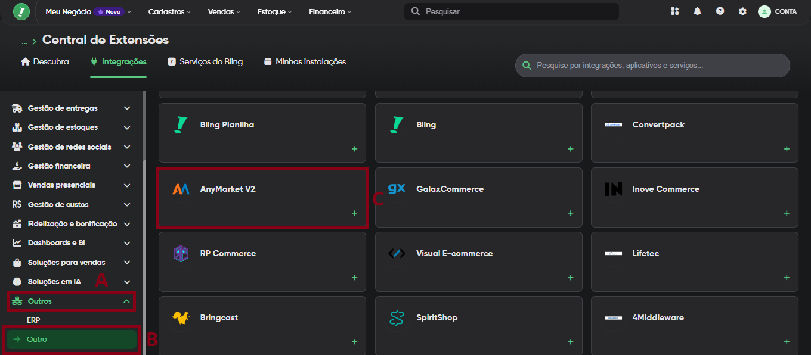Open the settings gear icon

tap(742, 11)
